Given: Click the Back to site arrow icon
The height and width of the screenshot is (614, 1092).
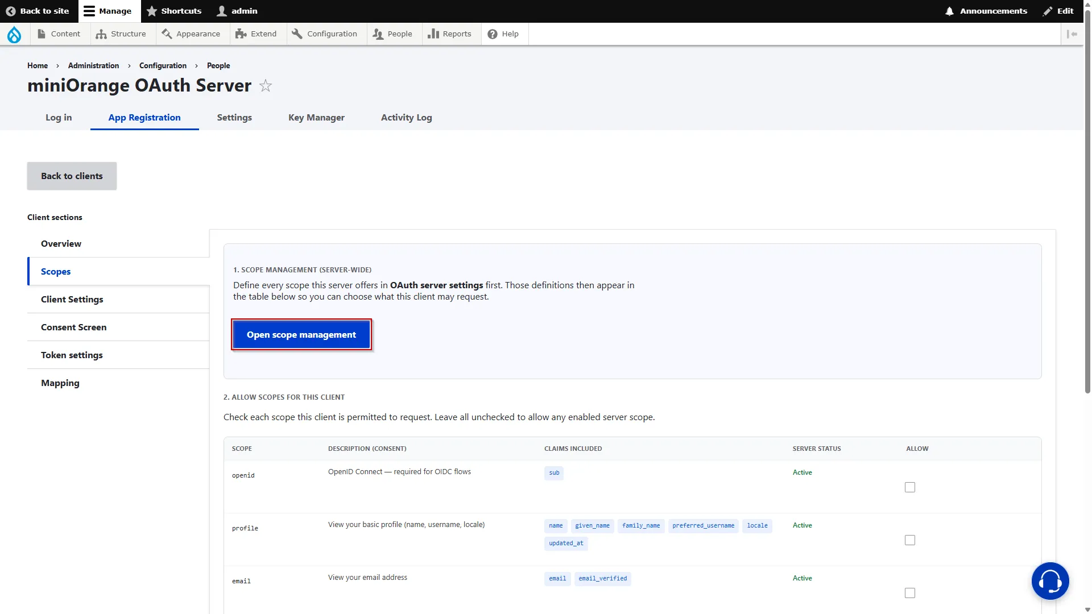Looking at the screenshot, I should pyautogui.click(x=11, y=11).
